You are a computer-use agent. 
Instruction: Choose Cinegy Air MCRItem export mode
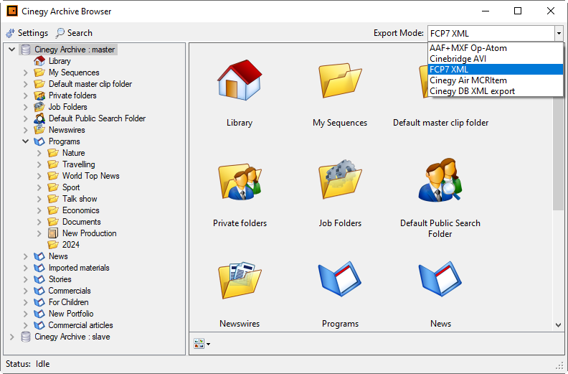(x=495, y=80)
